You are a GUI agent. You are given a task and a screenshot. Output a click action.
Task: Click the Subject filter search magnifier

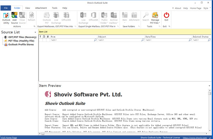pyautogui.click(x=143, y=40)
